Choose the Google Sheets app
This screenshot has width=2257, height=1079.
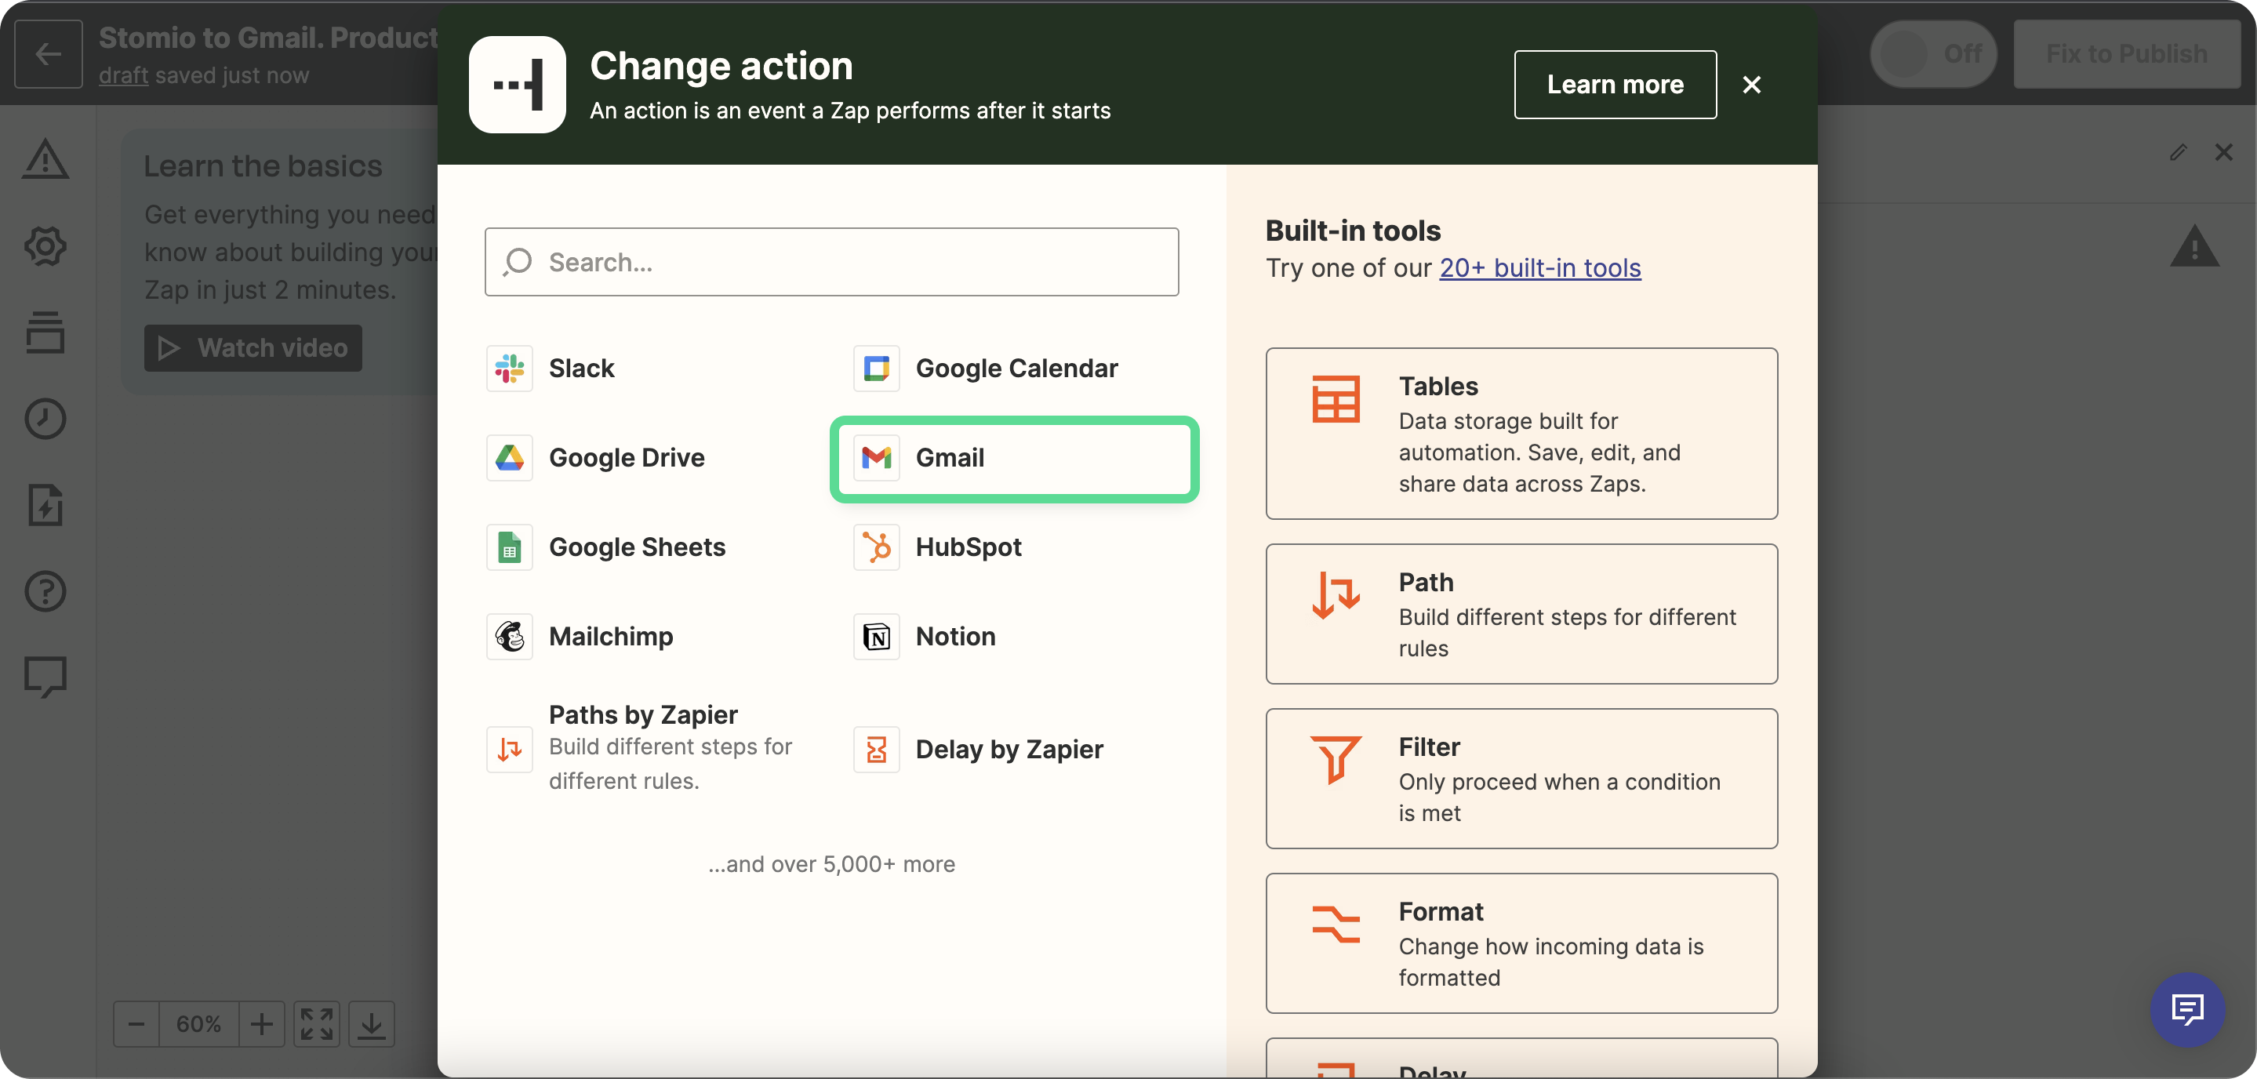pyautogui.click(x=636, y=547)
